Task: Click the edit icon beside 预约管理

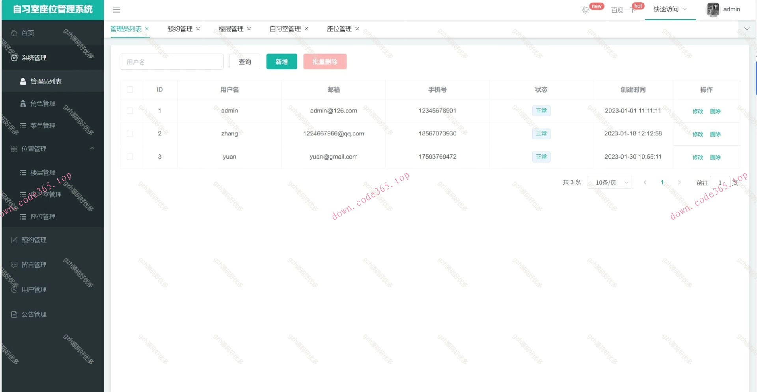Action: coord(14,240)
